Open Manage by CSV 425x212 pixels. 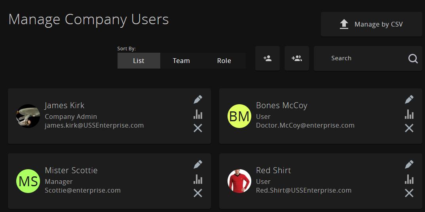click(371, 24)
